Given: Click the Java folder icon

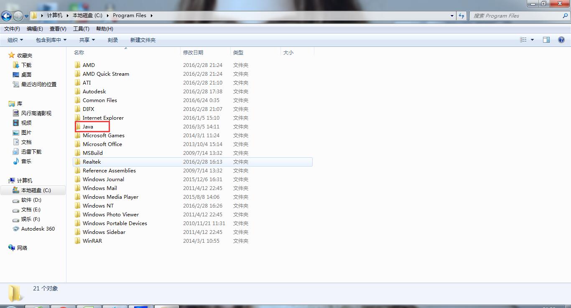Looking at the screenshot, I should click(x=78, y=126).
